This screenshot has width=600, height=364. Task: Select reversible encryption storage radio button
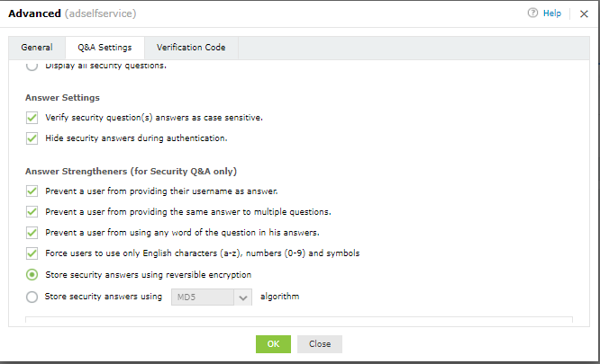[32, 275]
